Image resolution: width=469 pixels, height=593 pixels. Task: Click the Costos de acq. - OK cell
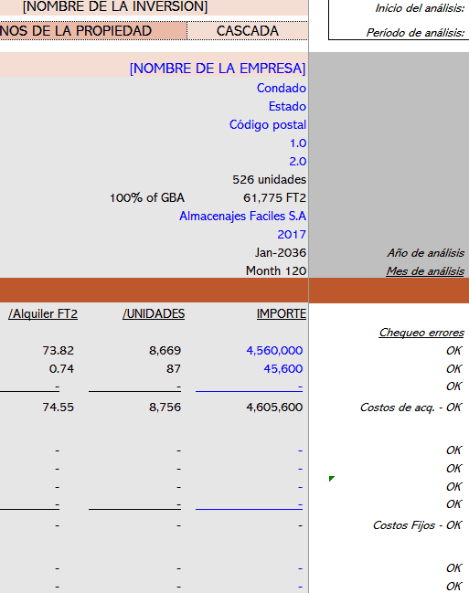pyautogui.click(x=410, y=408)
